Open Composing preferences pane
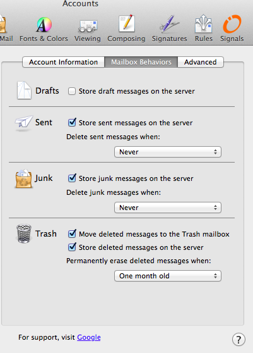The width and height of the screenshot is (253, 353). (x=126, y=28)
